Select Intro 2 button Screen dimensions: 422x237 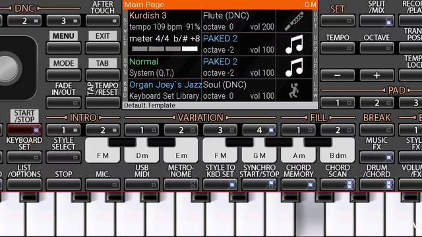click(103, 130)
